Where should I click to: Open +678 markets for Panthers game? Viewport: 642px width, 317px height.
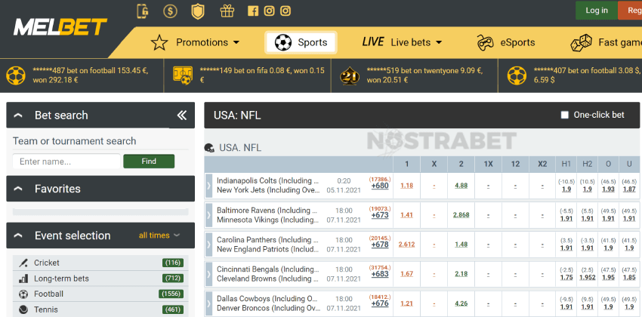click(x=380, y=245)
